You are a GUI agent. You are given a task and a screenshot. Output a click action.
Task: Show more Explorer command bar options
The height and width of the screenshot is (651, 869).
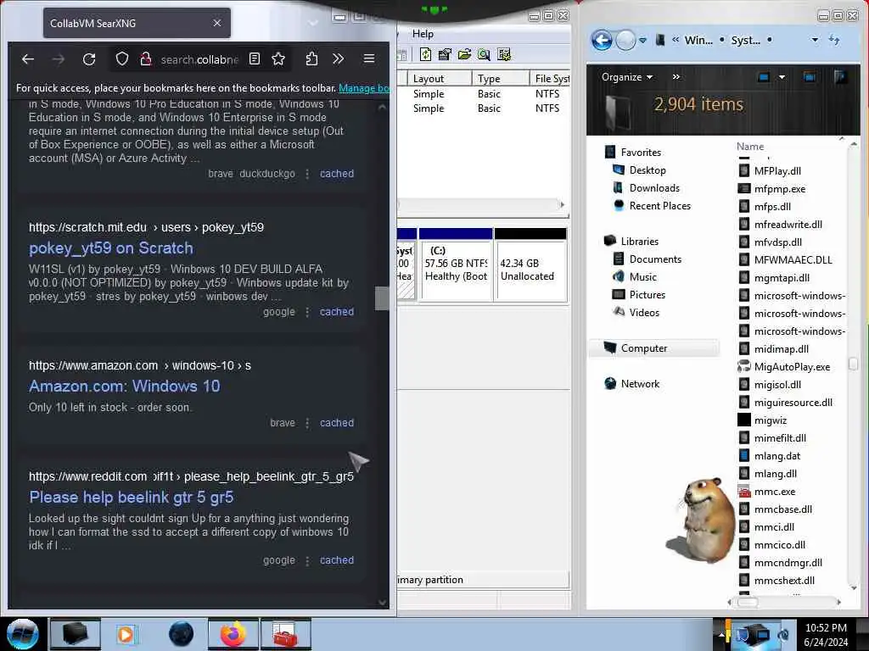pyautogui.click(x=676, y=77)
